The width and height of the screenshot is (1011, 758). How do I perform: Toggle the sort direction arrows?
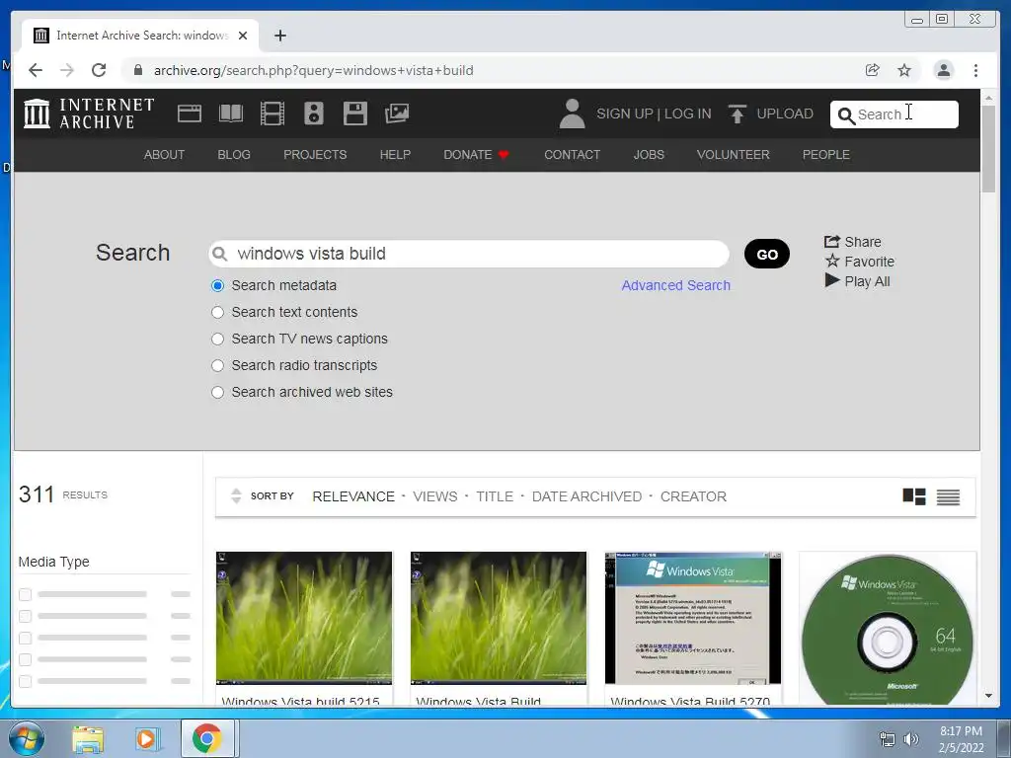tap(236, 495)
